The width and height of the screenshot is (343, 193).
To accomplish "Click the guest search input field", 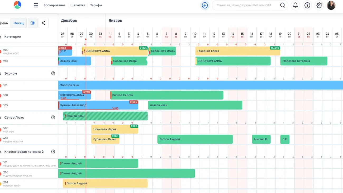I will pos(245,5).
